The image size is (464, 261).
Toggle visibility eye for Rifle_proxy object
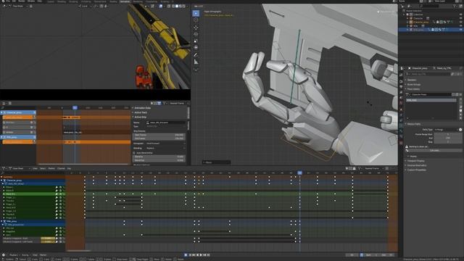tap(461, 30)
